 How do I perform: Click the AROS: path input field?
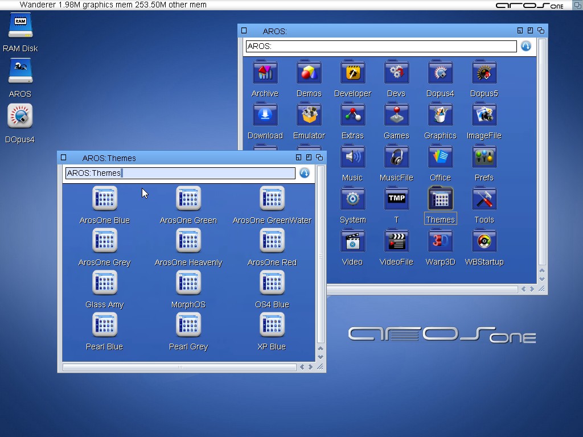tap(380, 46)
